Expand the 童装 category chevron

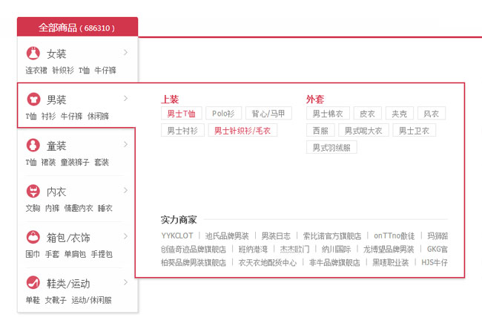click(125, 144)
